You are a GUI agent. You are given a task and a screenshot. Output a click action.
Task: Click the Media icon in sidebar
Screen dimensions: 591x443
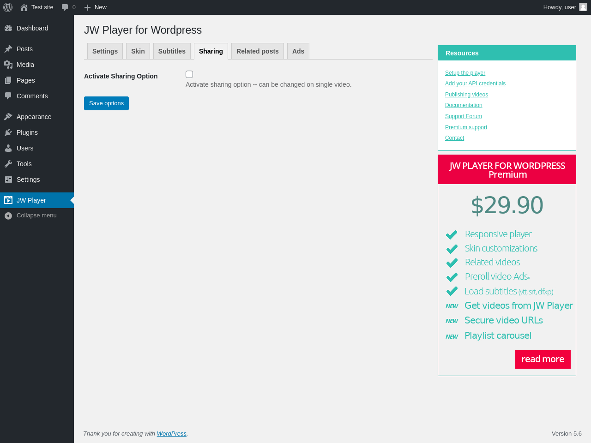coord(8,65)
